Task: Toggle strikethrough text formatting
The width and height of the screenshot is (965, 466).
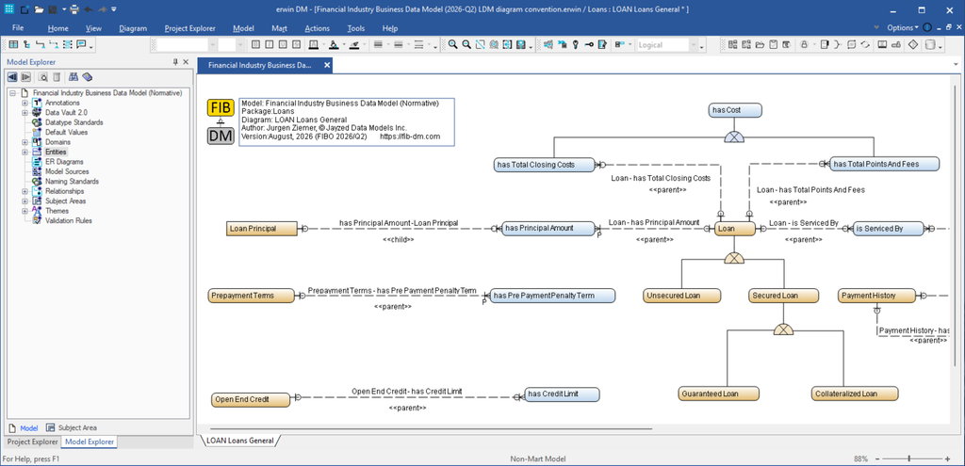Action: tap(297, 44)
